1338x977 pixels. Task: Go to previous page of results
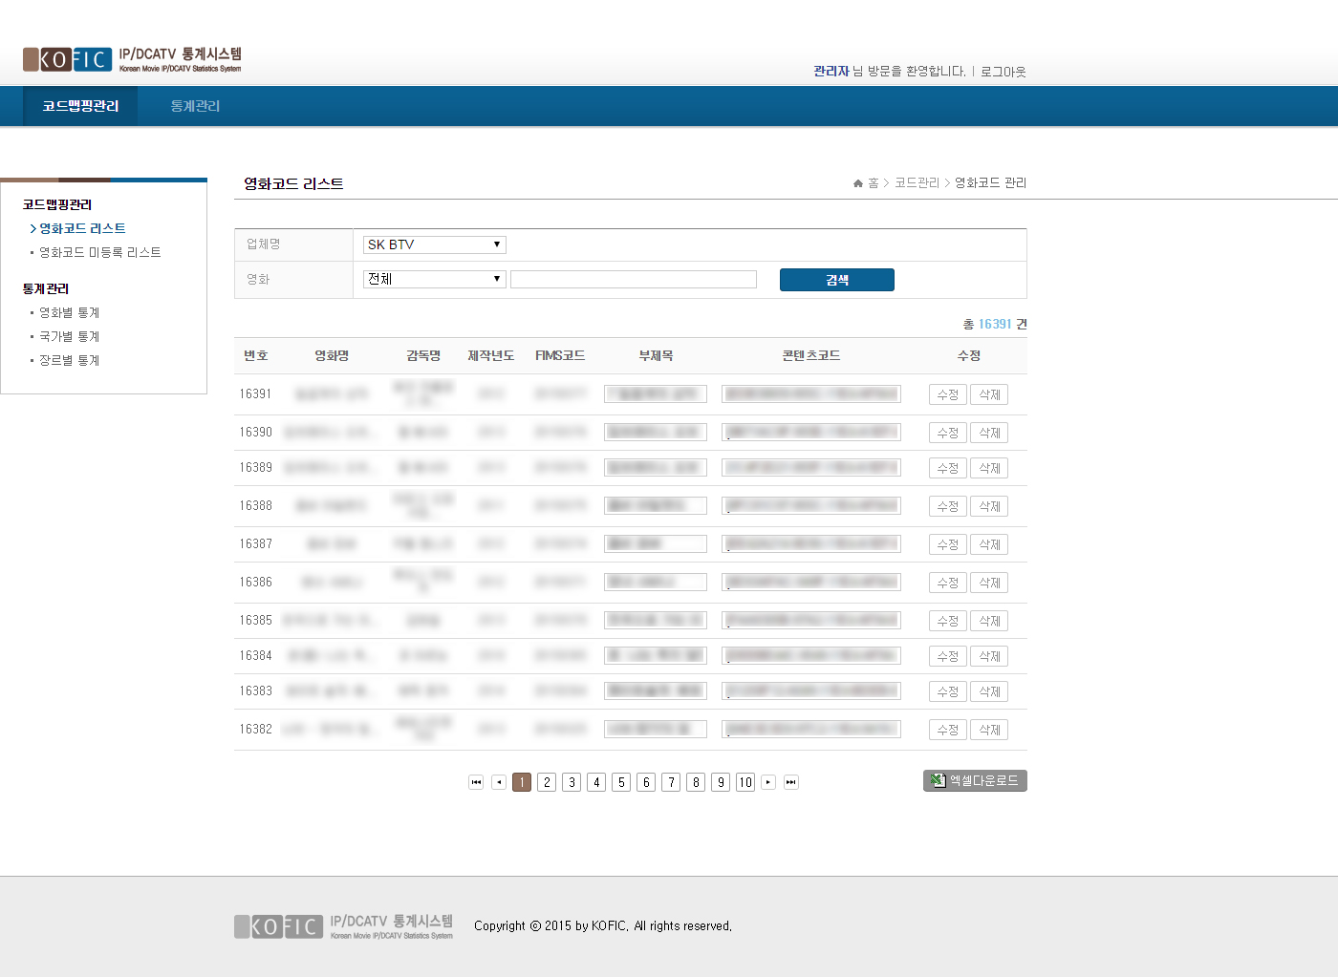pos(499,782)
